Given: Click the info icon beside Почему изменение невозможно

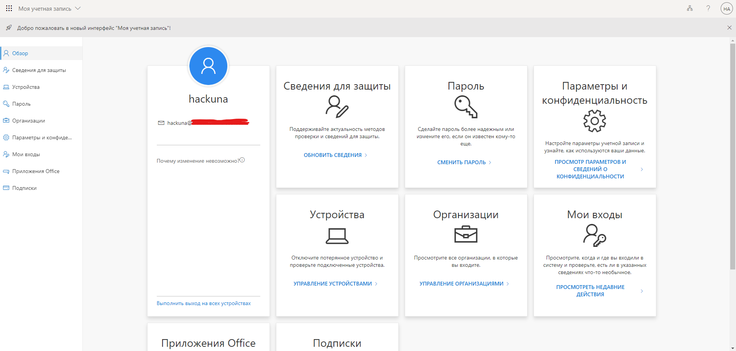Looking at the screenshot, I should [x=242, y=160].
